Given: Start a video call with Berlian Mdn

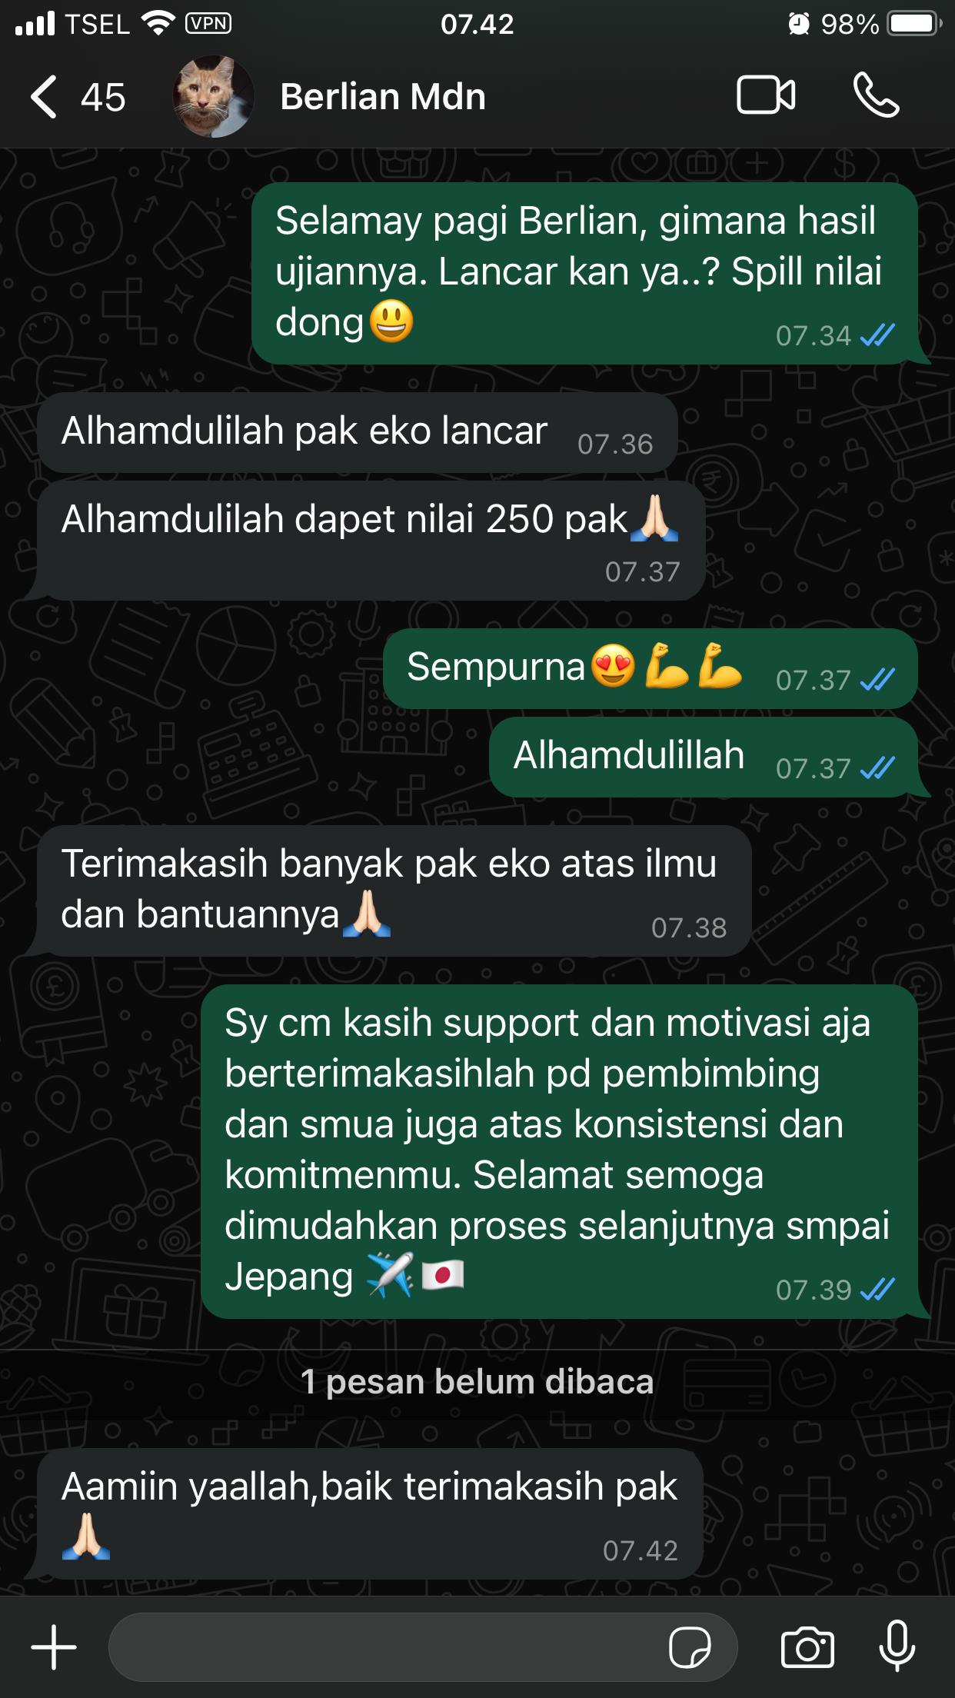Looking at the screenshot, I should [766, 96].
